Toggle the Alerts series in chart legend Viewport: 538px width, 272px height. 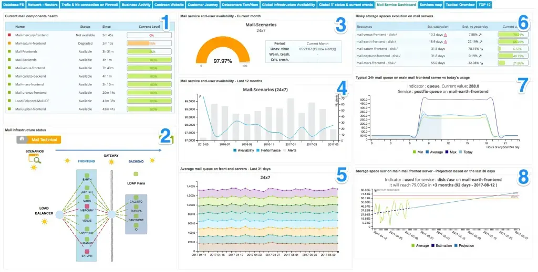click(x=290, y=150)
